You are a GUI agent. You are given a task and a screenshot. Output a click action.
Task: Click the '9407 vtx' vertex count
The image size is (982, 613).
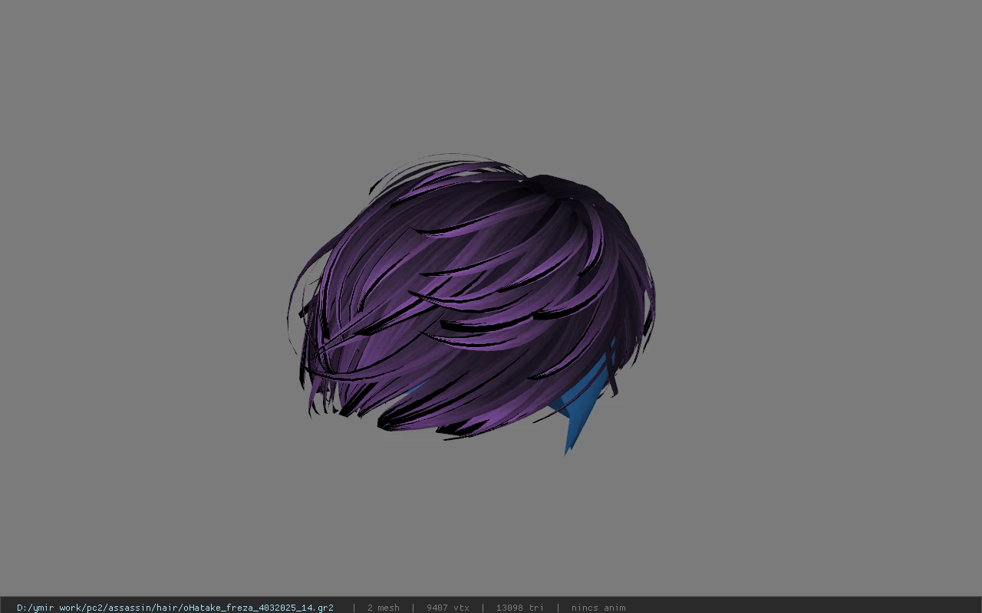[x=448, y=608]
